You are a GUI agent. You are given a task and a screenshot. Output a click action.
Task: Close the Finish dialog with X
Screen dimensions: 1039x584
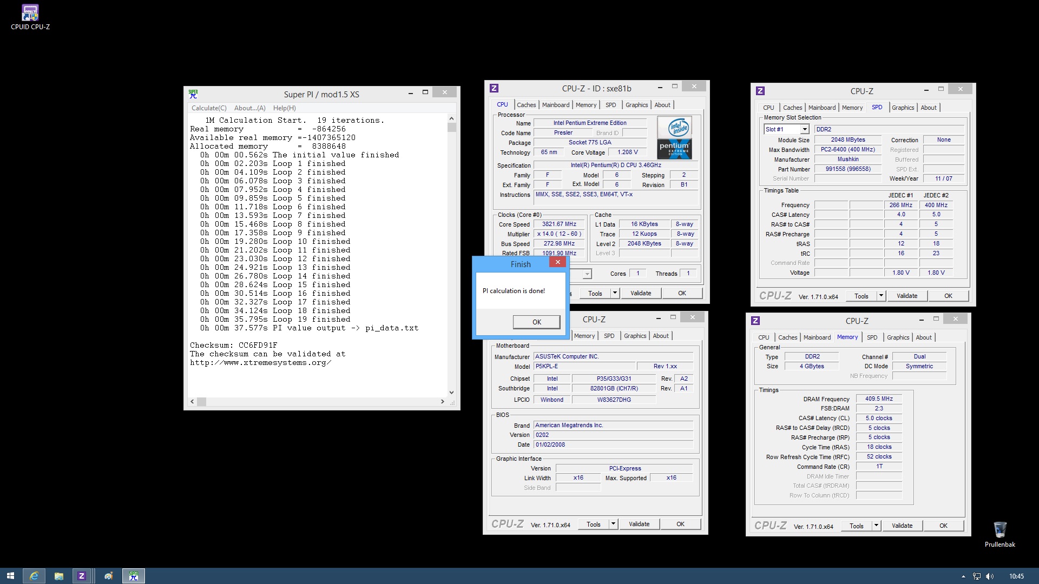point(557,262)
